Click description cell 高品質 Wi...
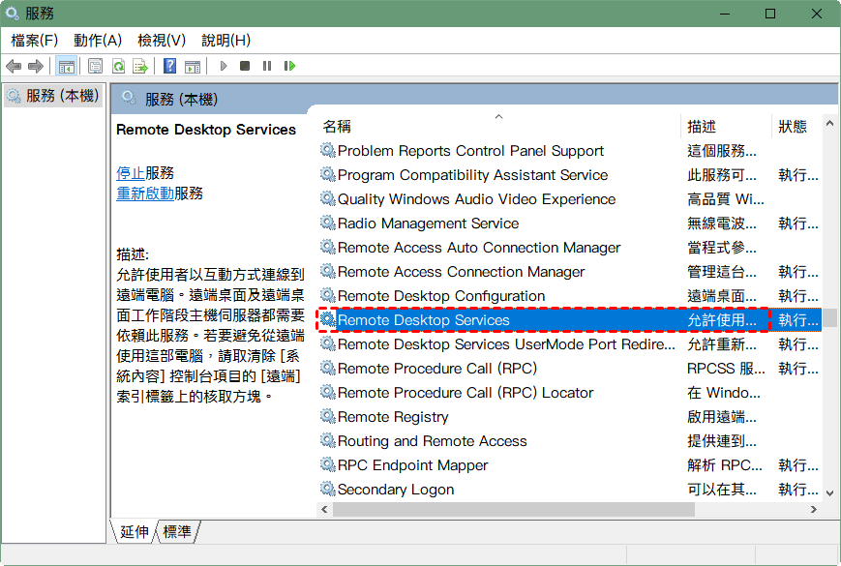 (x=725, y=199)
